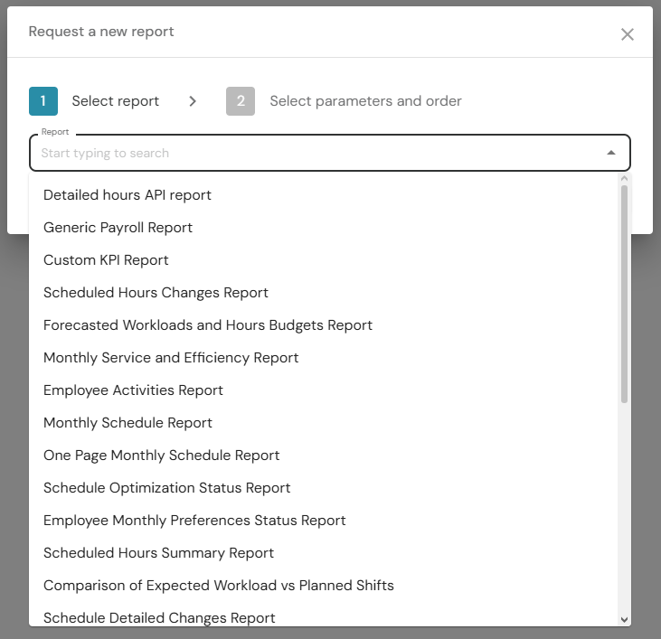Click the step 1 number badge
This screenshot has width=661, height=639.
(x=43, y=101)
